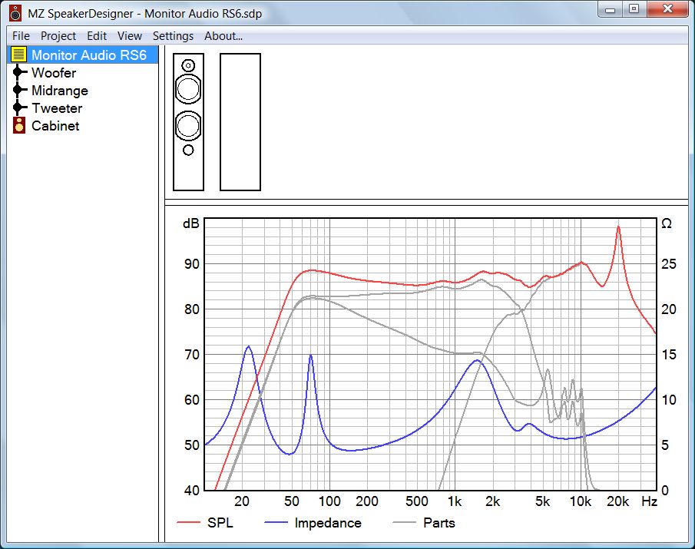Click the bass port circle in front view
This screenshot has height=549, width=695.
(x=188, y=150)
